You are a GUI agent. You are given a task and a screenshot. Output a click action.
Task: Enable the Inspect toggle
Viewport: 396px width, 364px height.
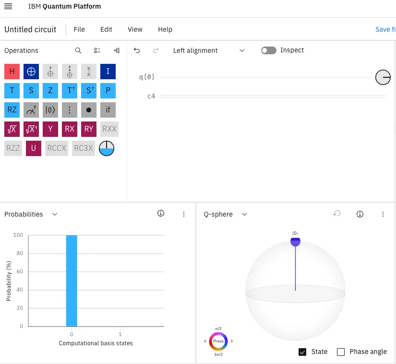point(268,50)
